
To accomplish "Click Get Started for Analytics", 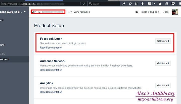I will [x=163, y=85].
